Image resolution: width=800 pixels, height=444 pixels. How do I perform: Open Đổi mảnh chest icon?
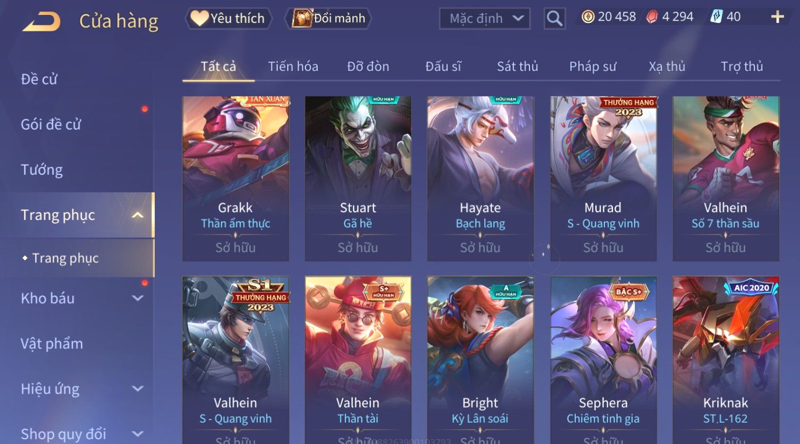pyautogui.click(x=328, y=19)
